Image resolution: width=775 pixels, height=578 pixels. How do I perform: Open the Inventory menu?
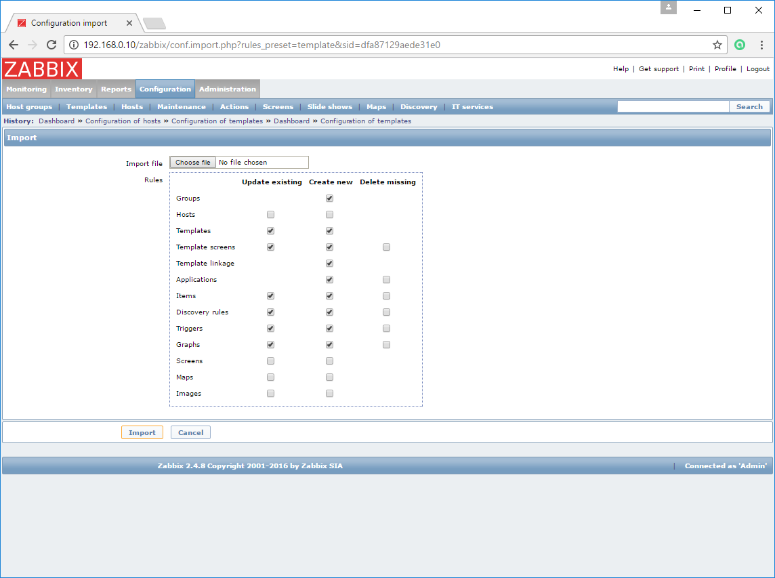point(74,89)
